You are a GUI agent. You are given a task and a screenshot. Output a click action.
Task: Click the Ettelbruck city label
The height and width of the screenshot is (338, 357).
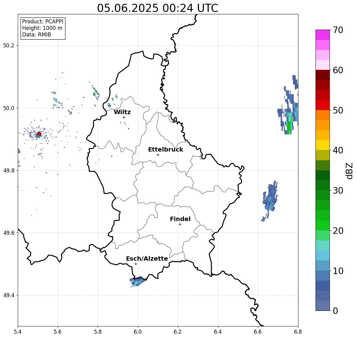(166, 149)
